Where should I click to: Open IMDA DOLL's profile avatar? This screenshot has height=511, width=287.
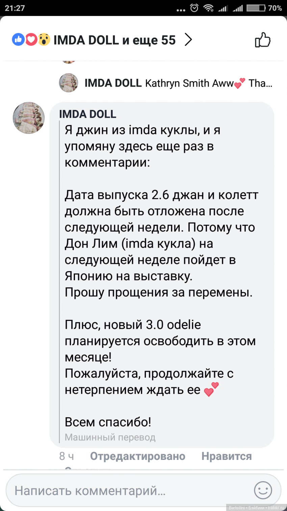coord(28,118)
